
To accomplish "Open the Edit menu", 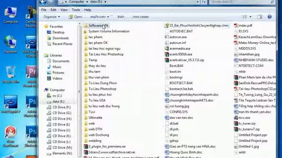I will pos(53,10).
